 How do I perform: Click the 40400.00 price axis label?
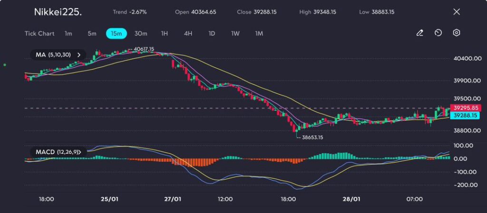[x=468, y=58]
